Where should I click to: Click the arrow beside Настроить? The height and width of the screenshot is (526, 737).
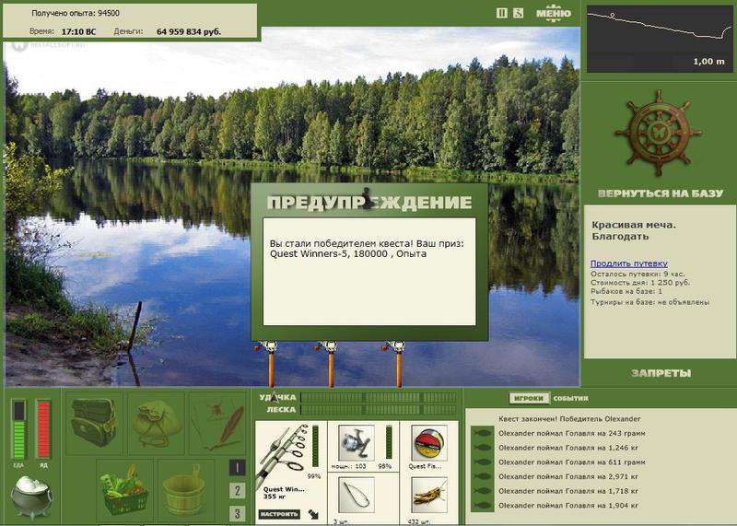312,514
